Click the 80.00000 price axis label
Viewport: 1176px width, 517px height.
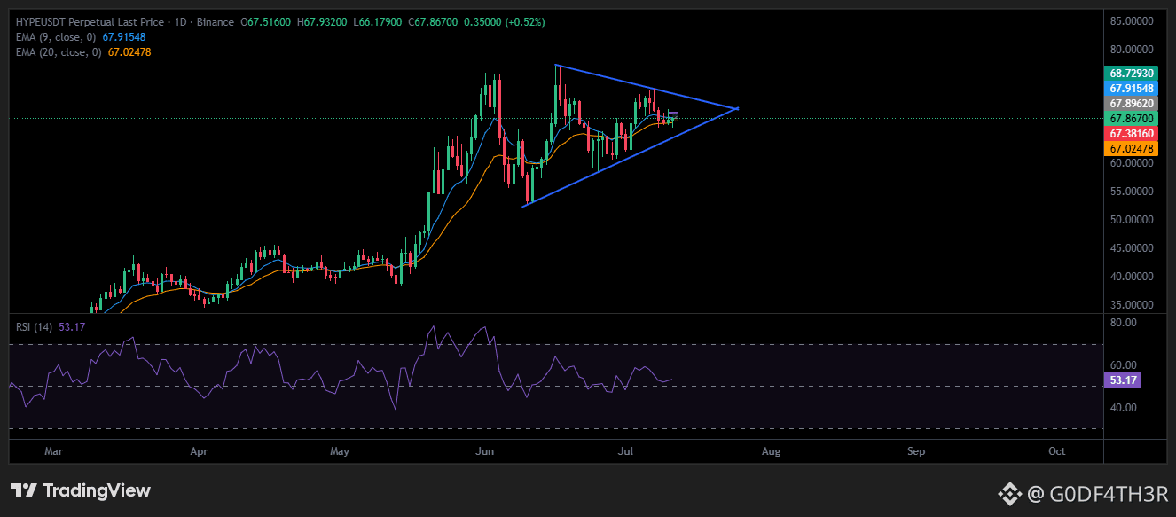pyautogui.click(x=1130, y=50)
